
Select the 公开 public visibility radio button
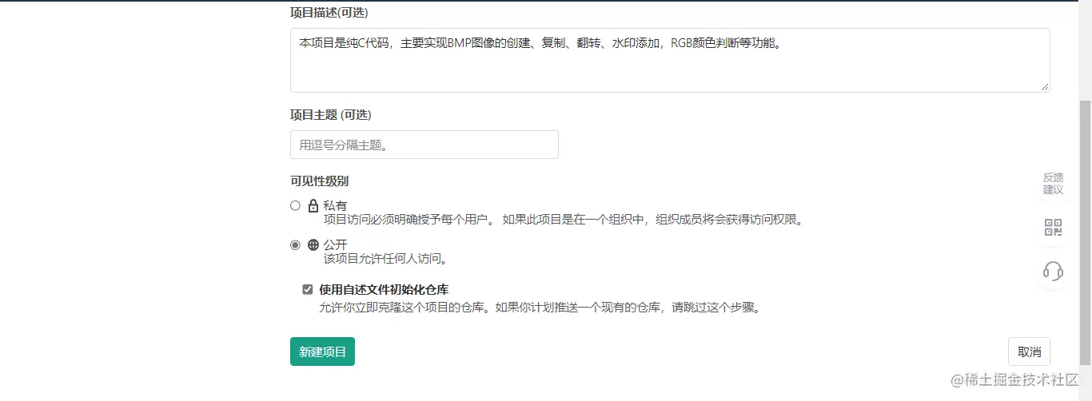coord(295,245)
